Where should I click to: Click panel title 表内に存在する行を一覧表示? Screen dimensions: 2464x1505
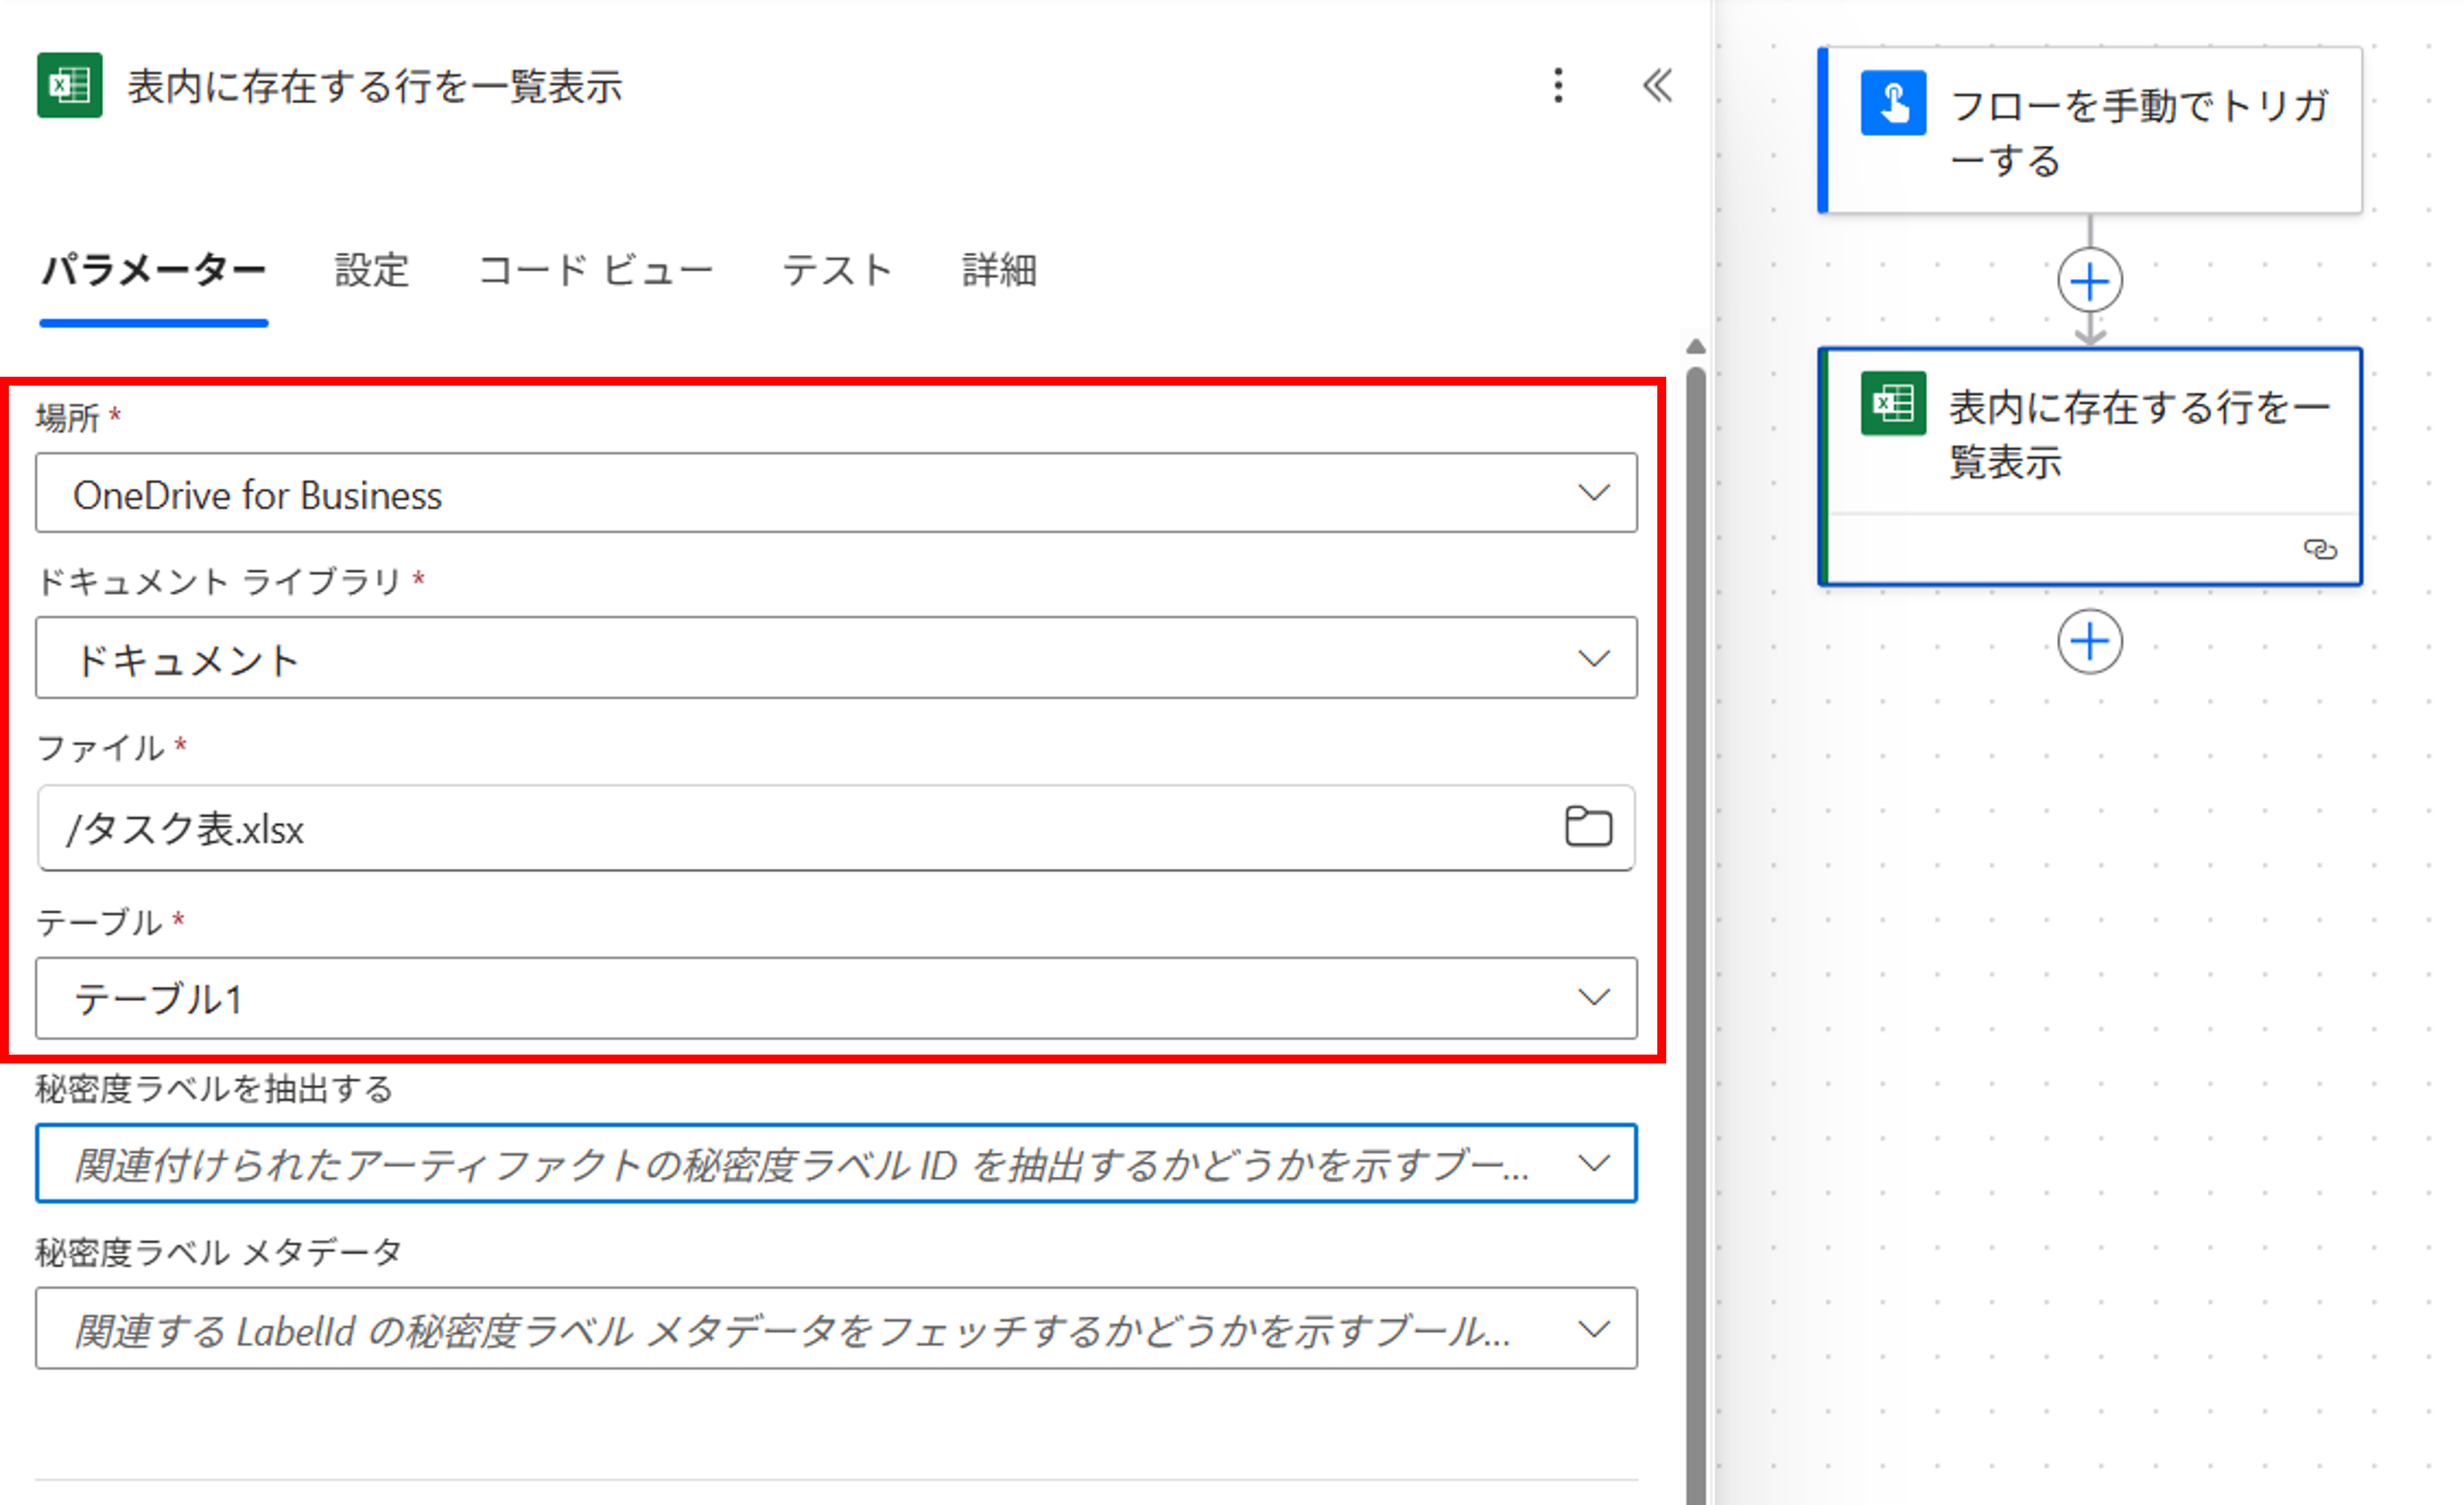pyautogui.click(x=375, y=86)
